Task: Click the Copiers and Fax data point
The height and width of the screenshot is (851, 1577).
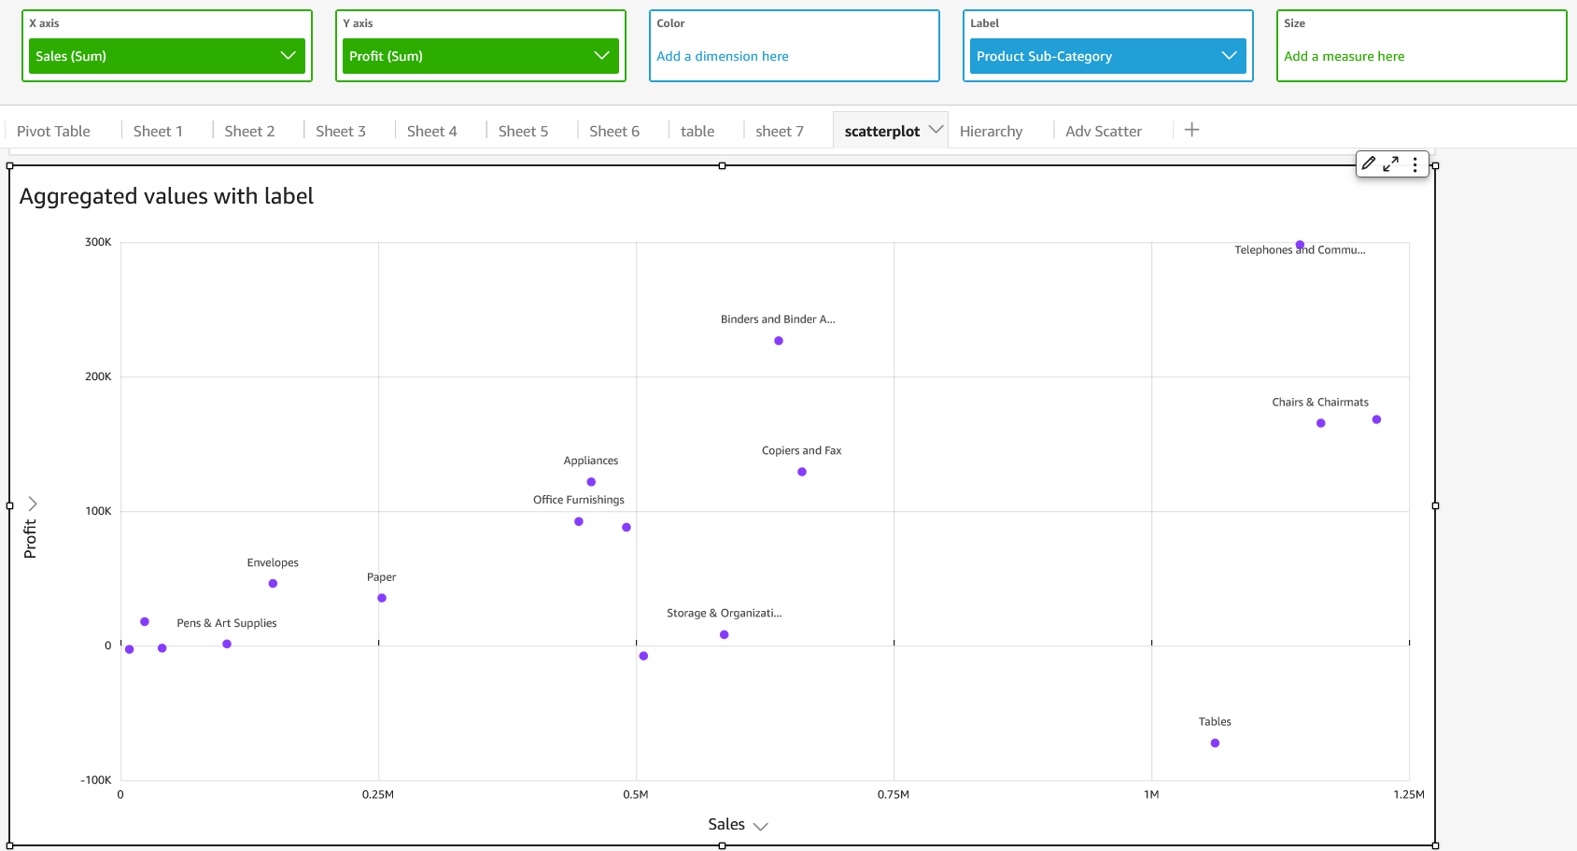Action: tap(802, 472)
